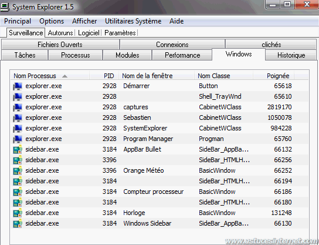Select the captures window name
Screen dimensions: 319x245
pyautogui.click(x=135, y=107)
